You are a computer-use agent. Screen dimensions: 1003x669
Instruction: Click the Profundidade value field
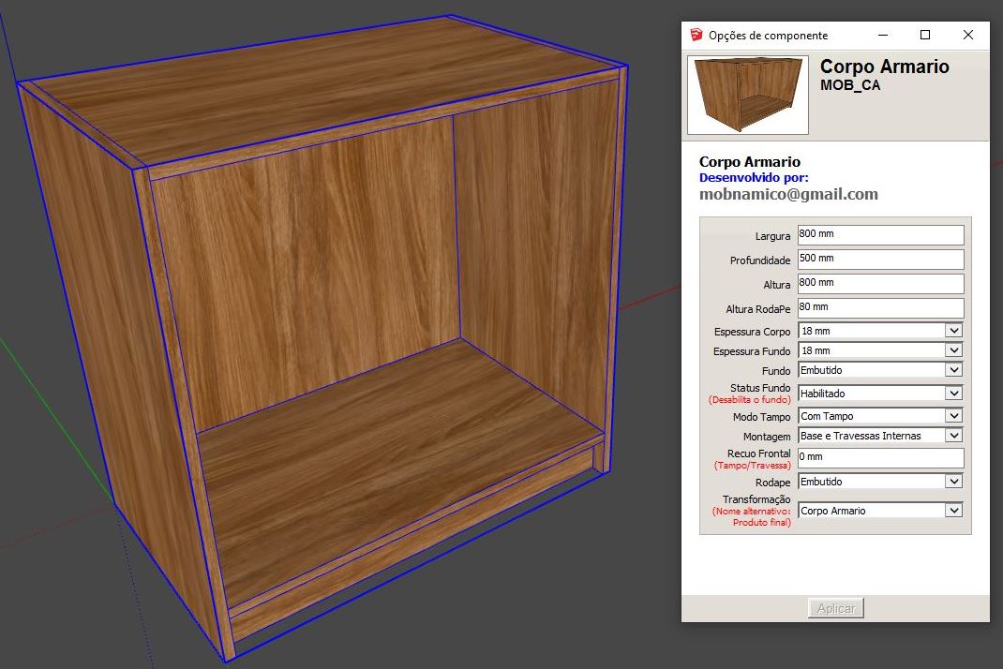(879, 259)
